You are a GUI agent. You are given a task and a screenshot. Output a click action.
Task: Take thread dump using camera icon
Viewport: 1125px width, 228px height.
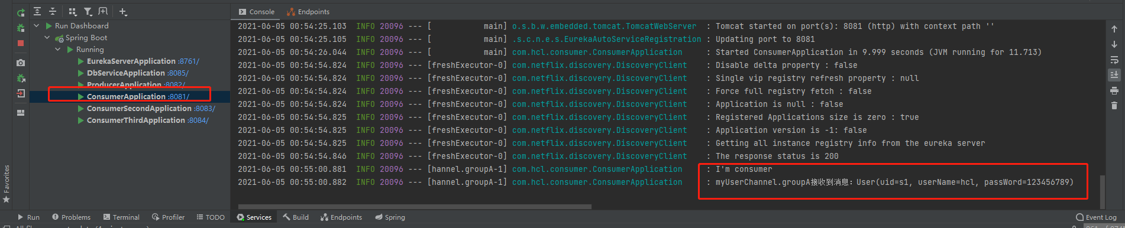click(21, 62)
